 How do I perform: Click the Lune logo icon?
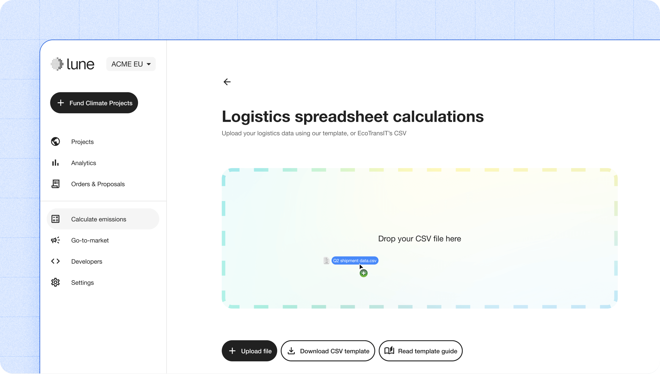click(56, 64)
